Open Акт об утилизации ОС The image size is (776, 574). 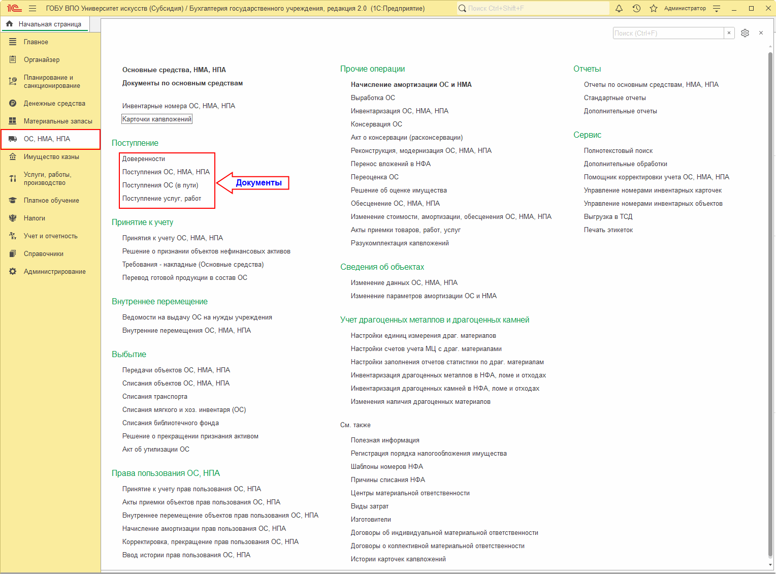(x=156, y=449)
